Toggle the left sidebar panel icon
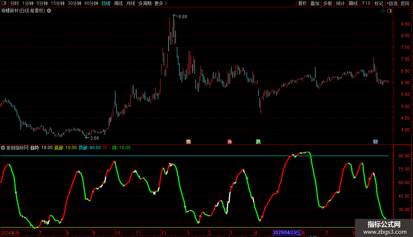Image resolution: width=413 pixels, height=237 pixels. [4, 3]
